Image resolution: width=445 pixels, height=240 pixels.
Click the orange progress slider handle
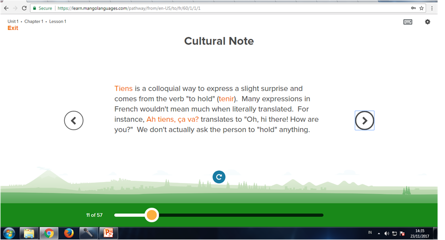[x=152, y=215]
